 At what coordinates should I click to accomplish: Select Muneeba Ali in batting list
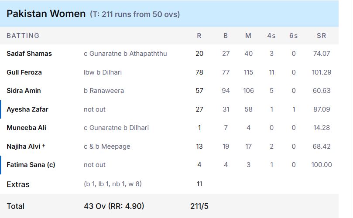pos(26,128)
